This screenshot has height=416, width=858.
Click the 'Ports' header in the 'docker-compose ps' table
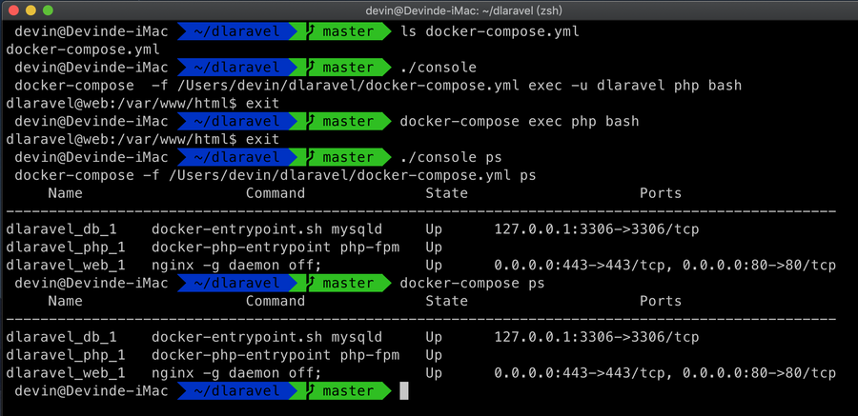point(661,301)
